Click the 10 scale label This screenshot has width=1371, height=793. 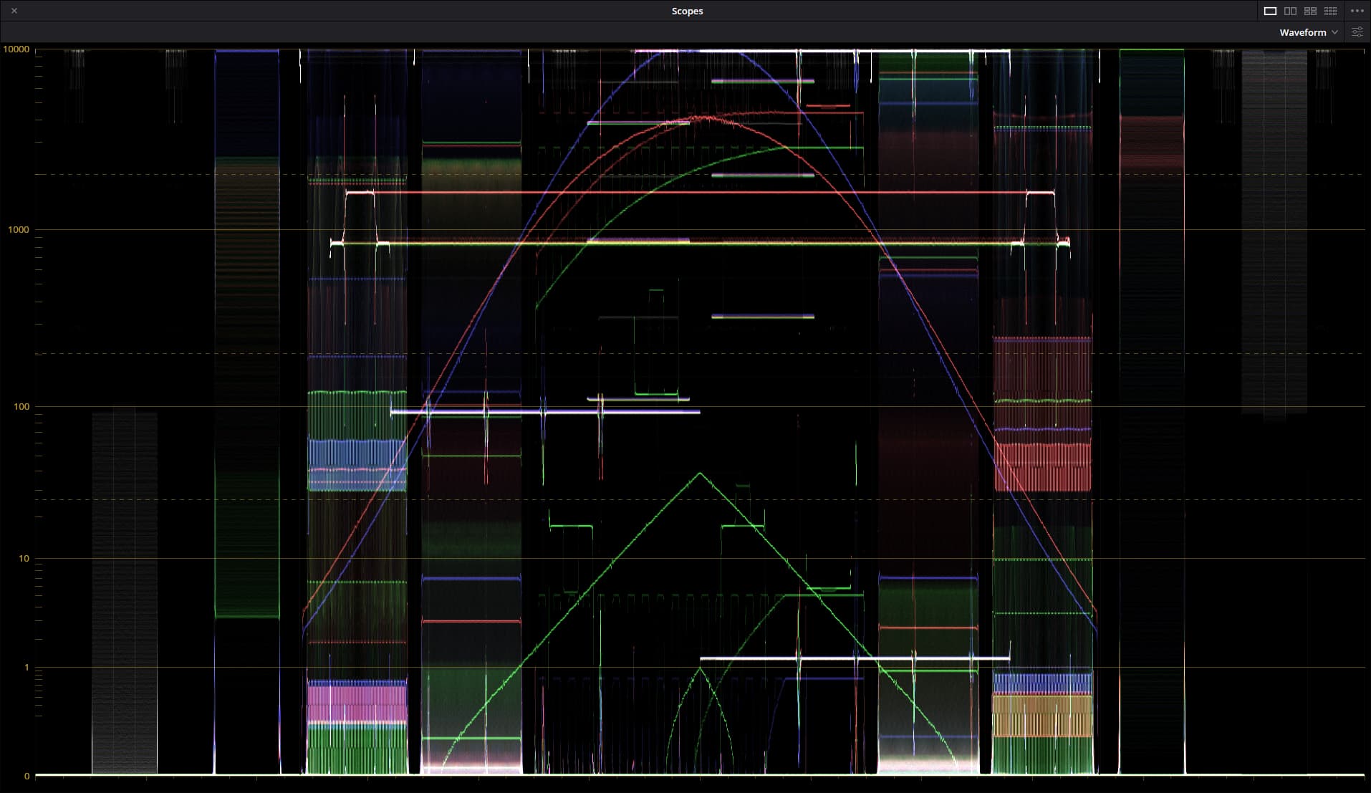tap(24, 559)
